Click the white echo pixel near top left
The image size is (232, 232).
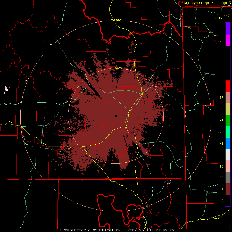click(51, 44)
